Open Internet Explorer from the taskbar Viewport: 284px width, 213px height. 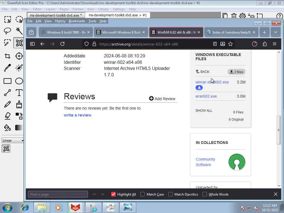pyautogui.click(x=25, y=207)
